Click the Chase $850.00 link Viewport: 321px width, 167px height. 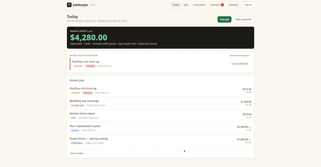click(241, 64)
